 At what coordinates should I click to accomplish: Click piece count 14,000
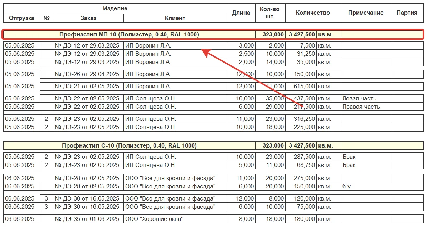click(270, 62)
